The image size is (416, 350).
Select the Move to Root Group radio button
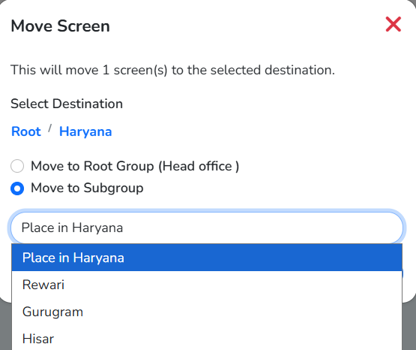coord(17,166)
